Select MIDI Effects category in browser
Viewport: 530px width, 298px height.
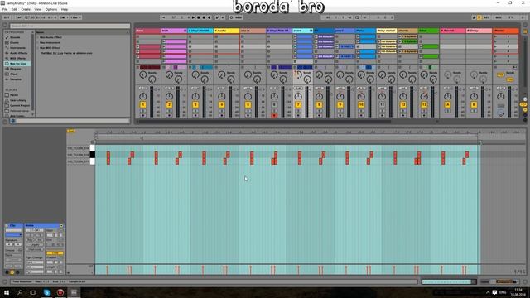click(17, 58)
